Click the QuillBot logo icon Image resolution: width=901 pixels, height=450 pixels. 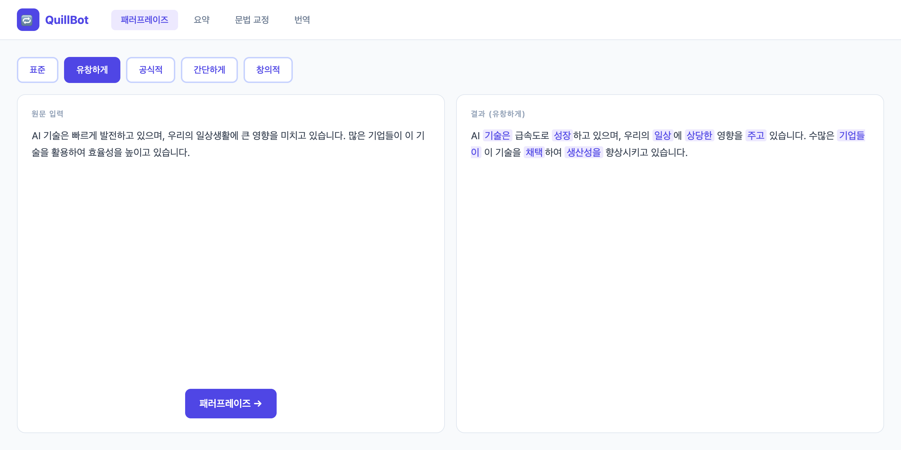tap(28, 20)
